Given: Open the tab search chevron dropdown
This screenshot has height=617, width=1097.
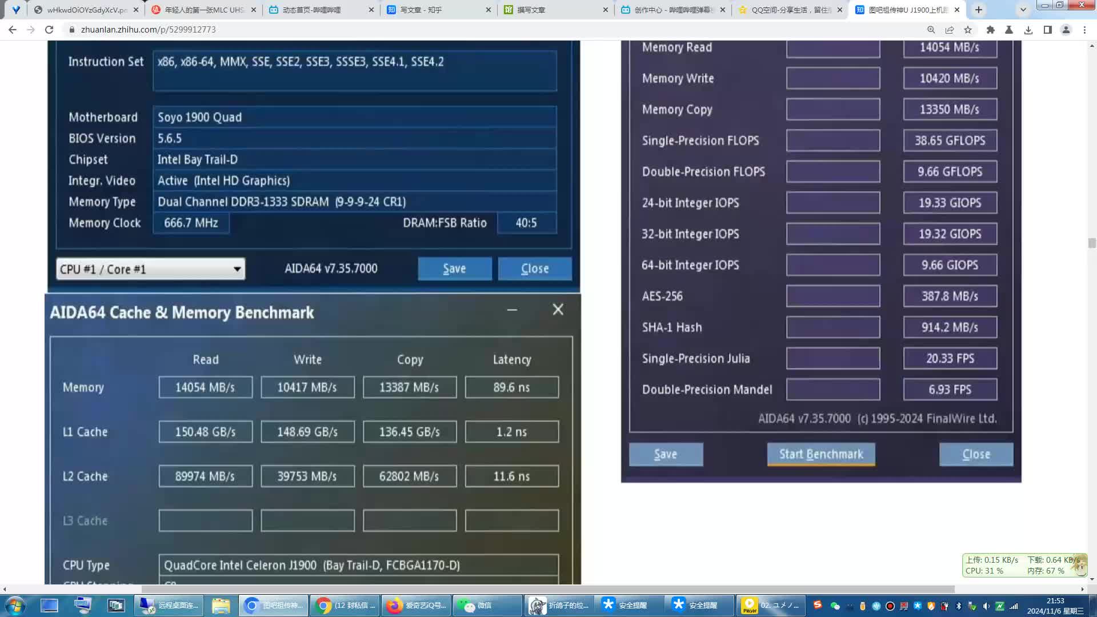Looking at the screenshot, I should click(1023, 10).
